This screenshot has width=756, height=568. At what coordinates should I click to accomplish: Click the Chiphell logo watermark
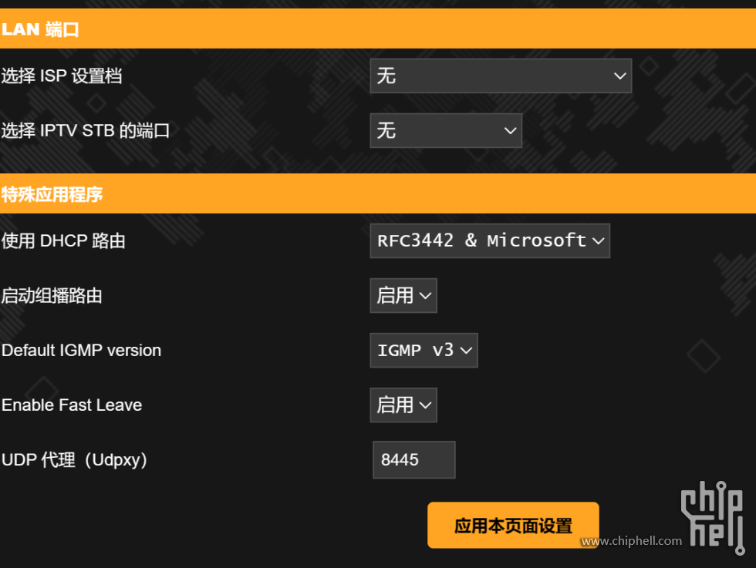(x=711, y=517)
